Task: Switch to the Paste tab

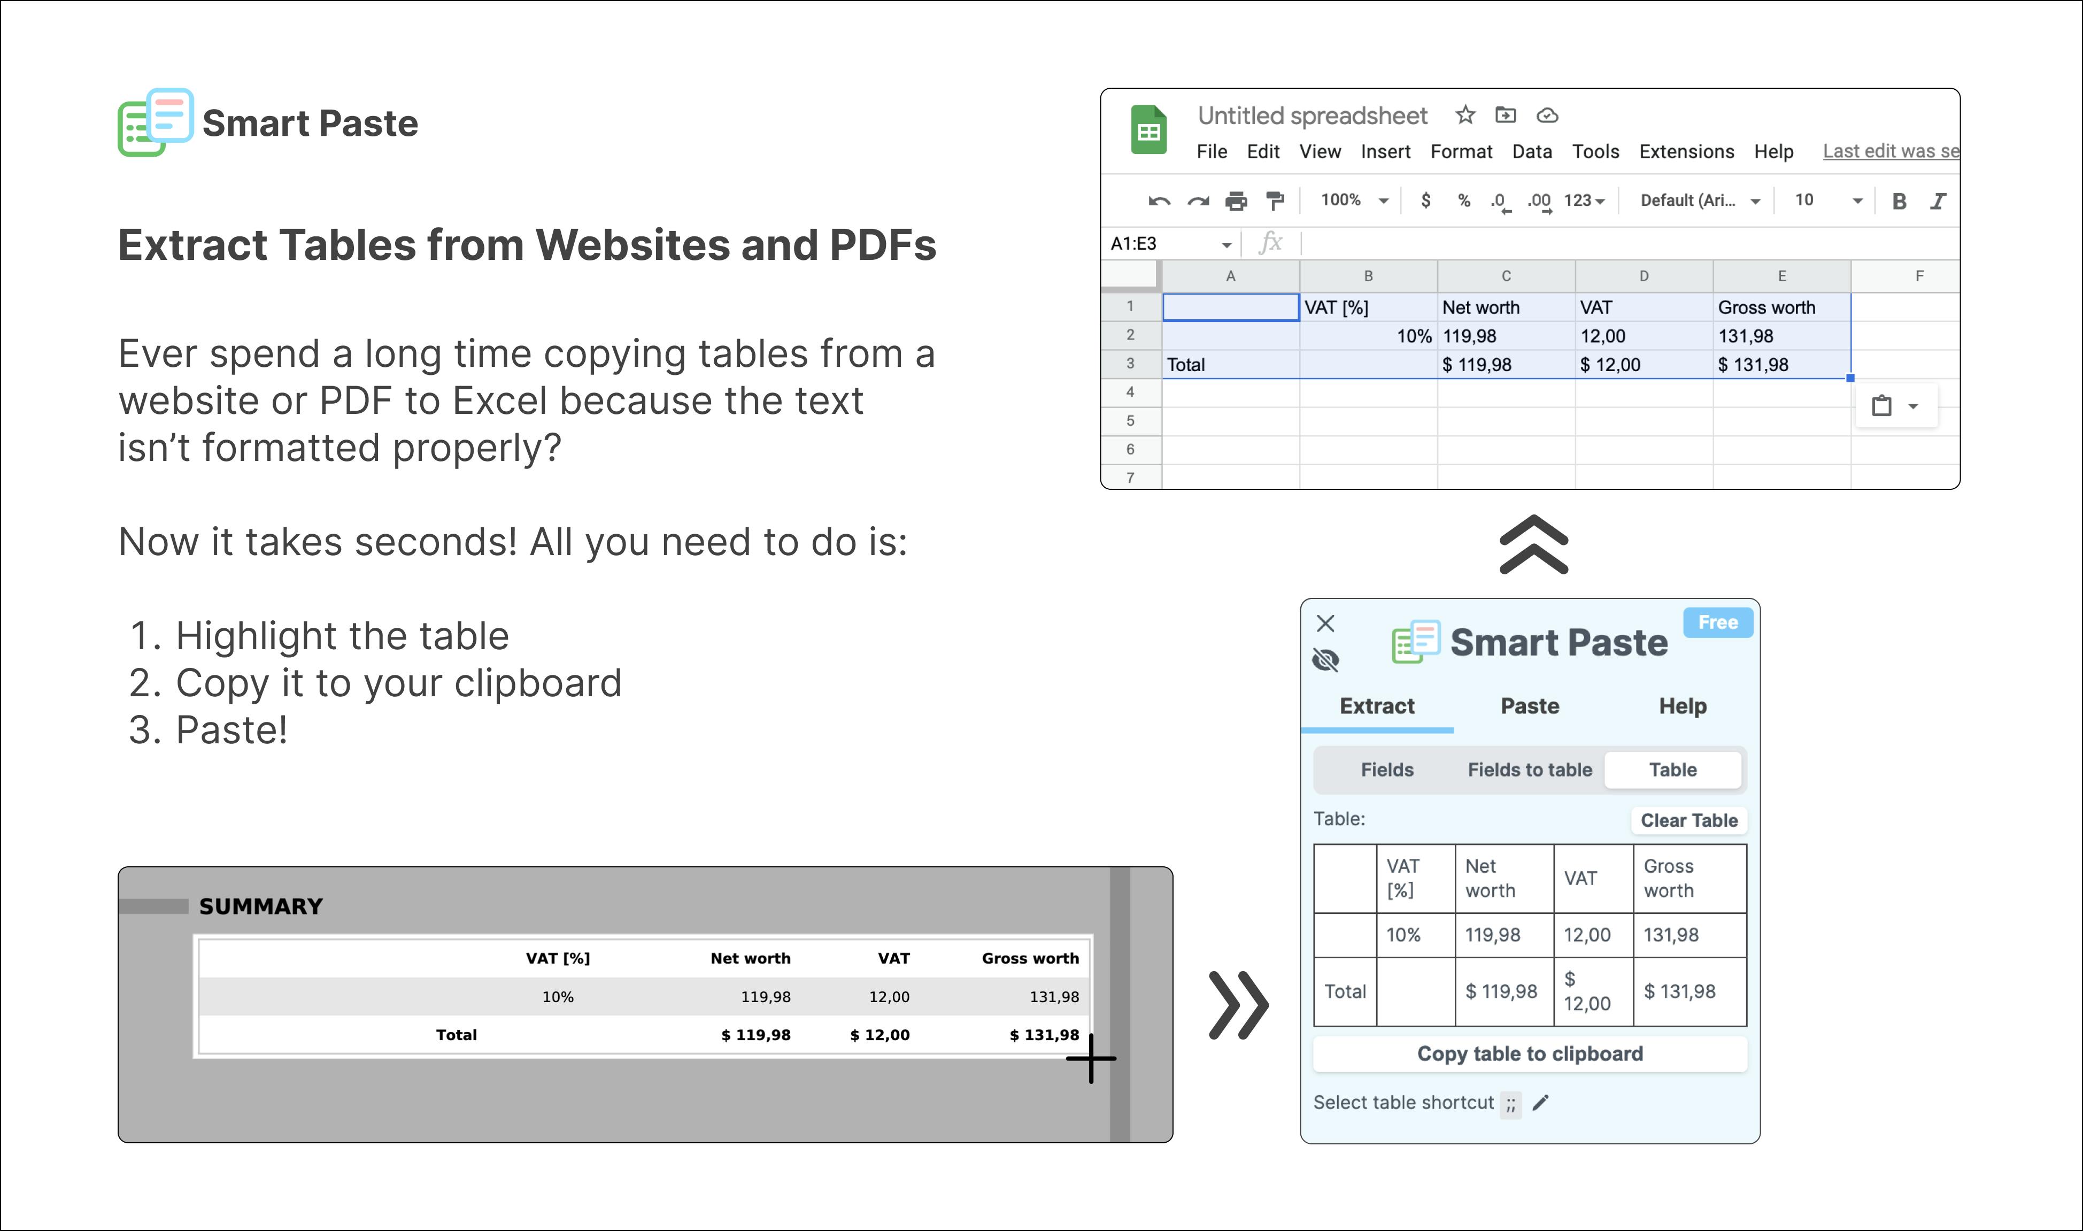Action: [1530, 706]
